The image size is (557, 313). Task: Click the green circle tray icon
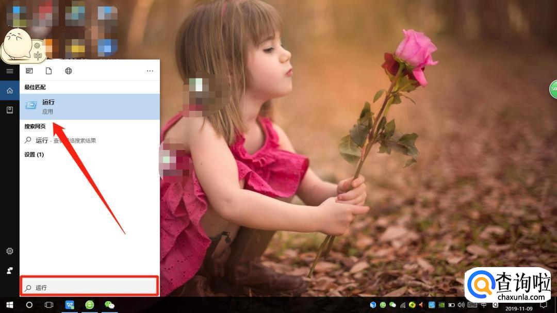click(x=383, y=305)
